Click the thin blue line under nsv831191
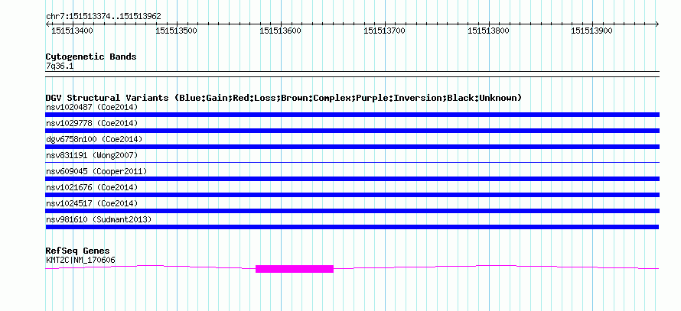The width and height of the screenshot is (681, 311). point(352,162)
